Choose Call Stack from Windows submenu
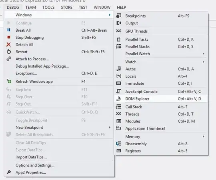 [161, 107]
